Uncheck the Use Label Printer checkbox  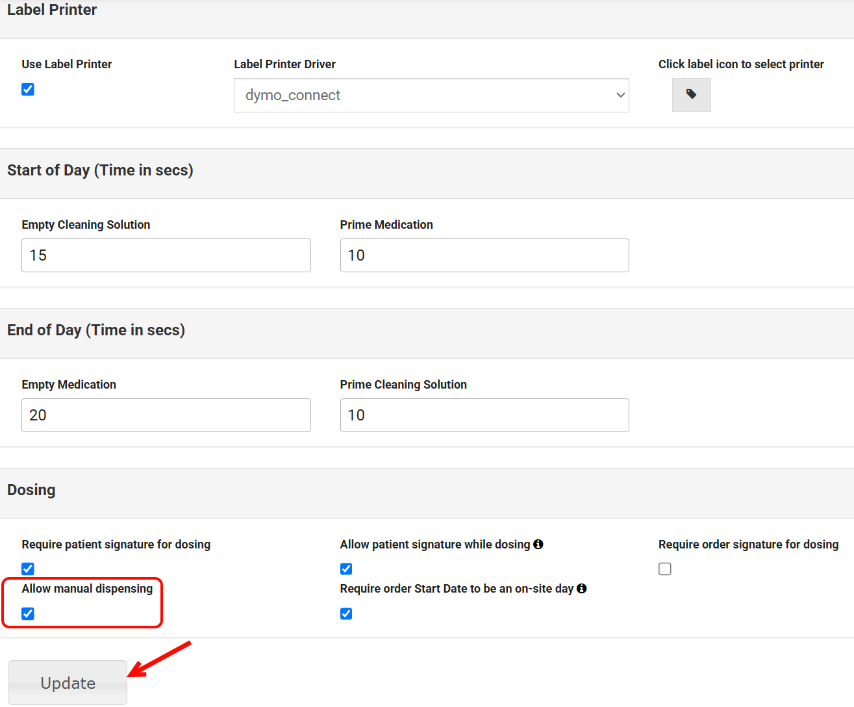click(x=28, y=90)
